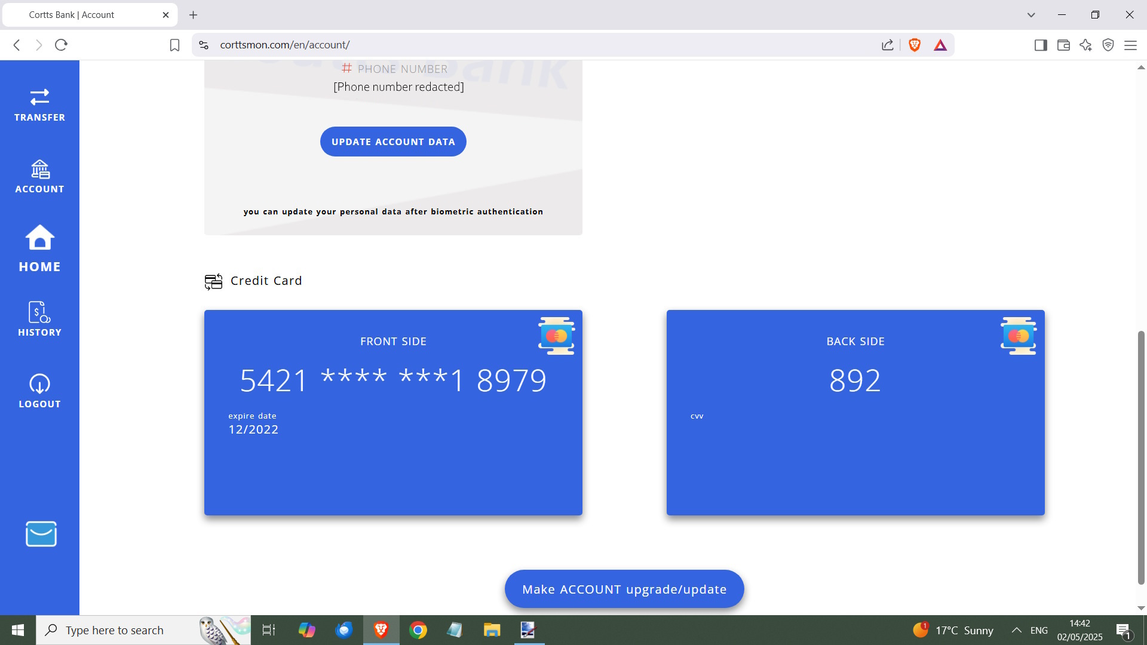Viewport: 1147px width, 645px height.
Task: Open the Brave Rewards triangle icon
Action: click(940, 45)
